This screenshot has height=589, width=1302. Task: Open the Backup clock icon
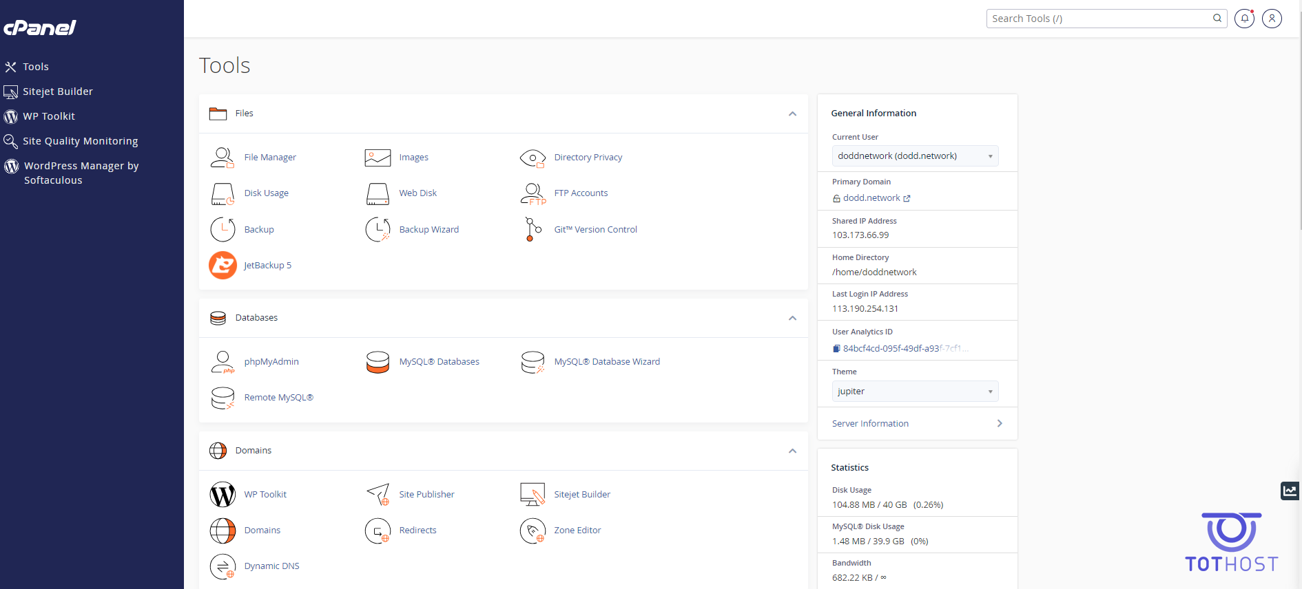pyautogui.click(x=223, y=230)
